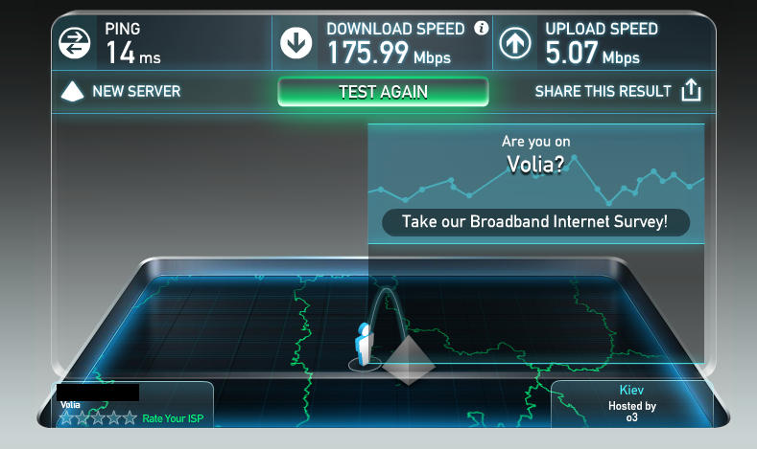This screenshot has width=757, height=449.
Task: Click the Hosted by o3 text
Action: (x=632, y=412)
